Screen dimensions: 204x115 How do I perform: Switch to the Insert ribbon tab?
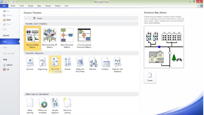22,6
